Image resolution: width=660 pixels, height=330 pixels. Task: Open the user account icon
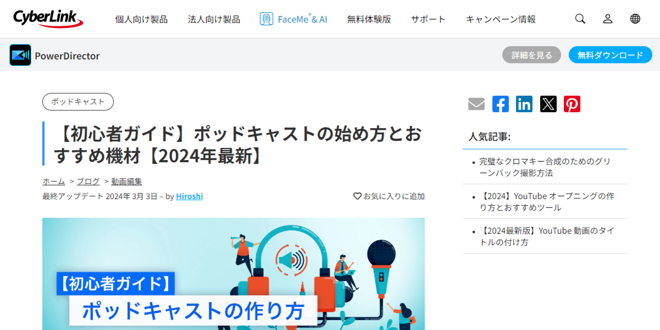(608, 19)
